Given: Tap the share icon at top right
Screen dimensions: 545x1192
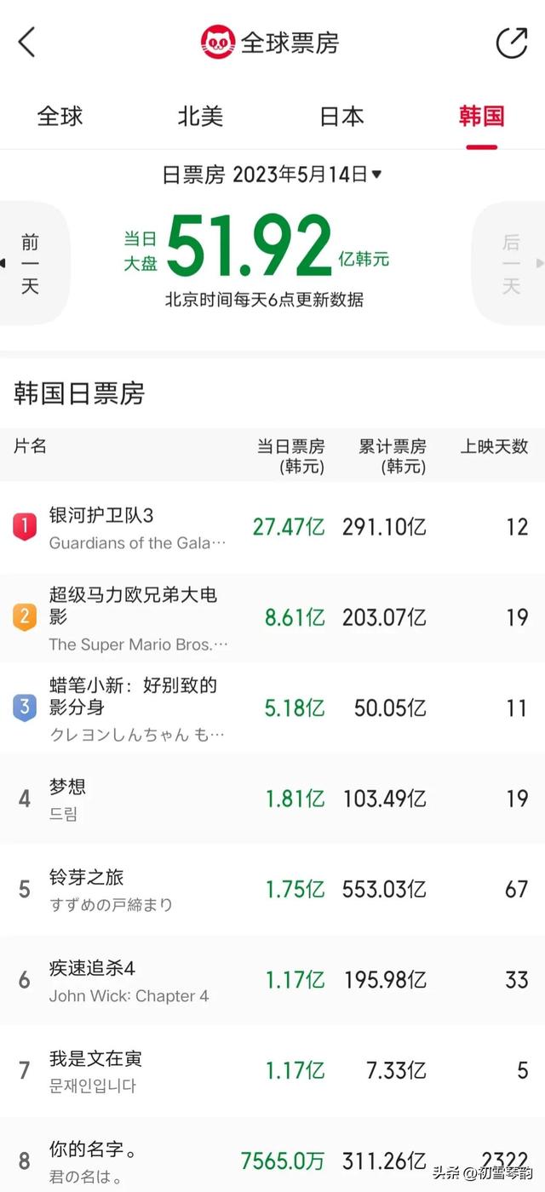Looking at the screenshot, I should pyautogui.click(x=512, y=43).
